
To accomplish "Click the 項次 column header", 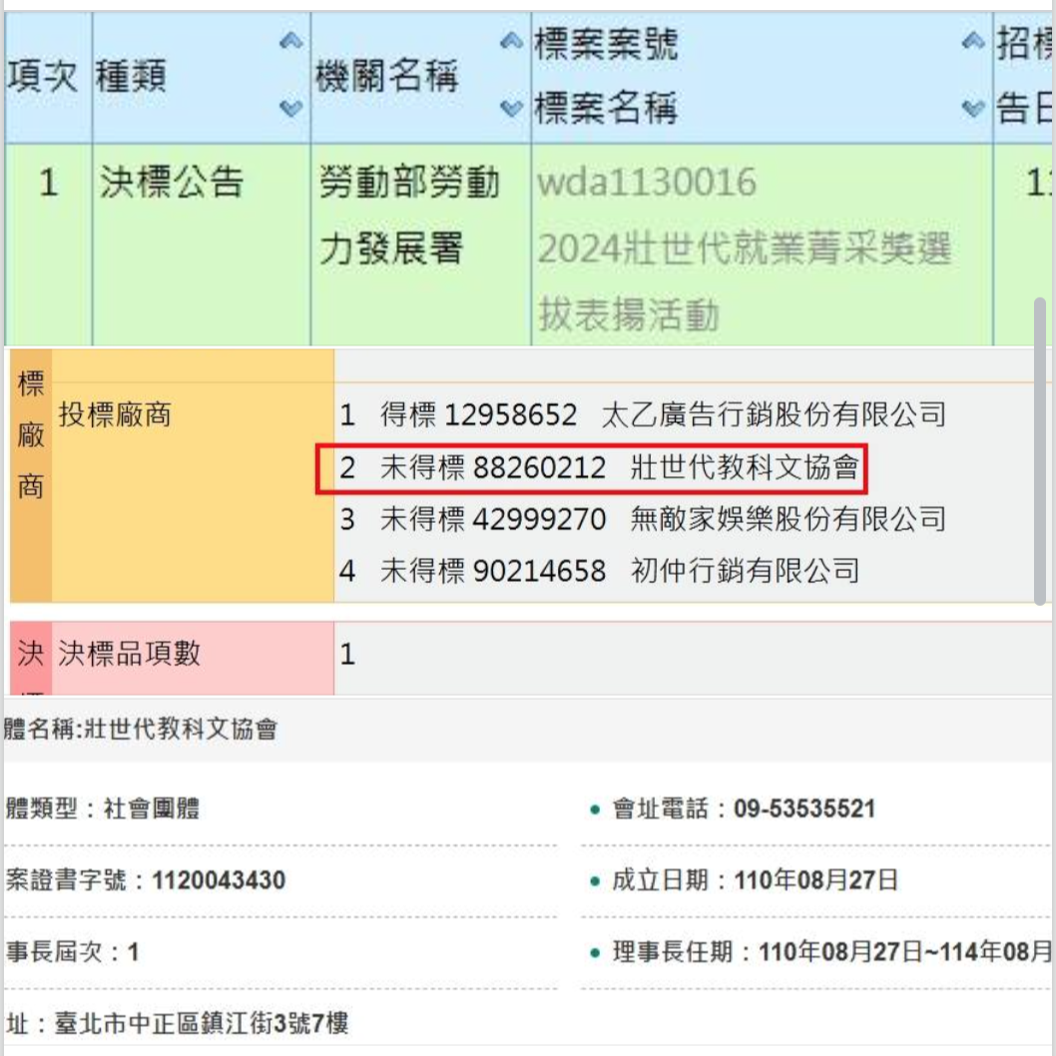I will pyautogui.click(x=42, y=76).
